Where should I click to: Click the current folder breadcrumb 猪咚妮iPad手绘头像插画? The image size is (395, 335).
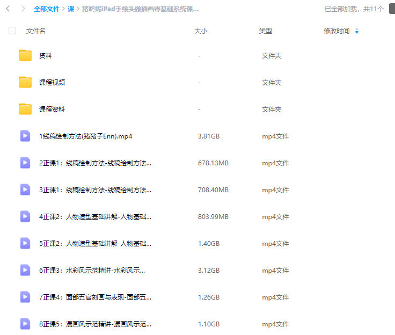(x=141, y=9)
